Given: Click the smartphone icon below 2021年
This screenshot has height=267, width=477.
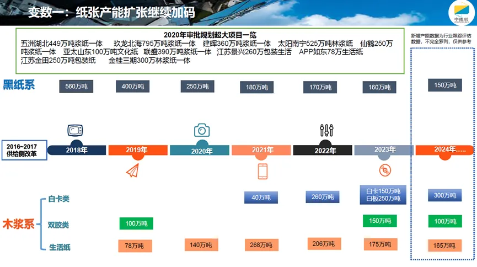Looking at the screenshot, I should [x=262, y=172].
